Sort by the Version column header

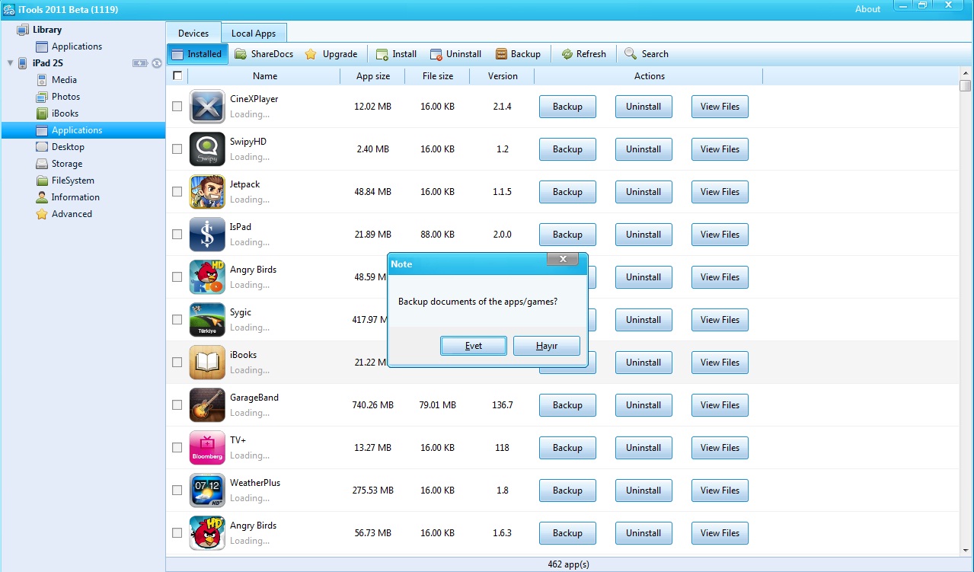click(502, 76)
